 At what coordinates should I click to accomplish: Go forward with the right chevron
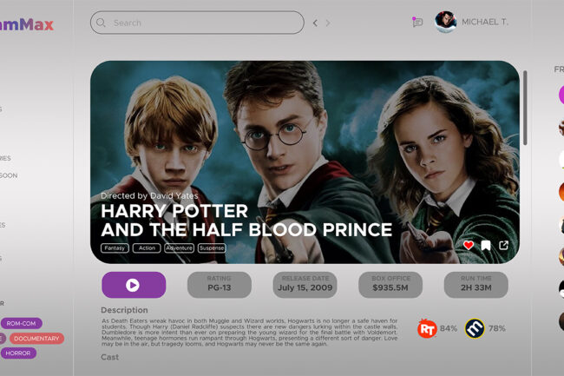[328, 23]
